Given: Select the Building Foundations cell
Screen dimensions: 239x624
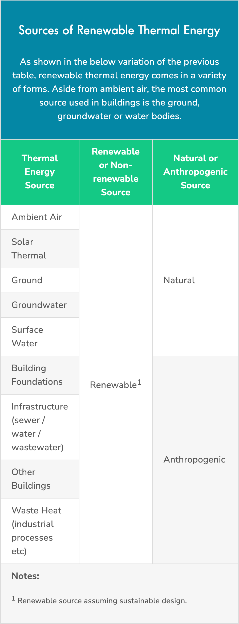Looking at the screenshot, I should coord(40,375).
